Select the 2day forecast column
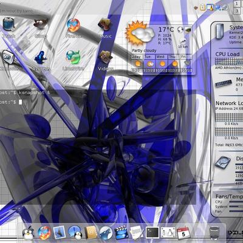This screenshot has height=243, width=243. click(x=137, y=64)
